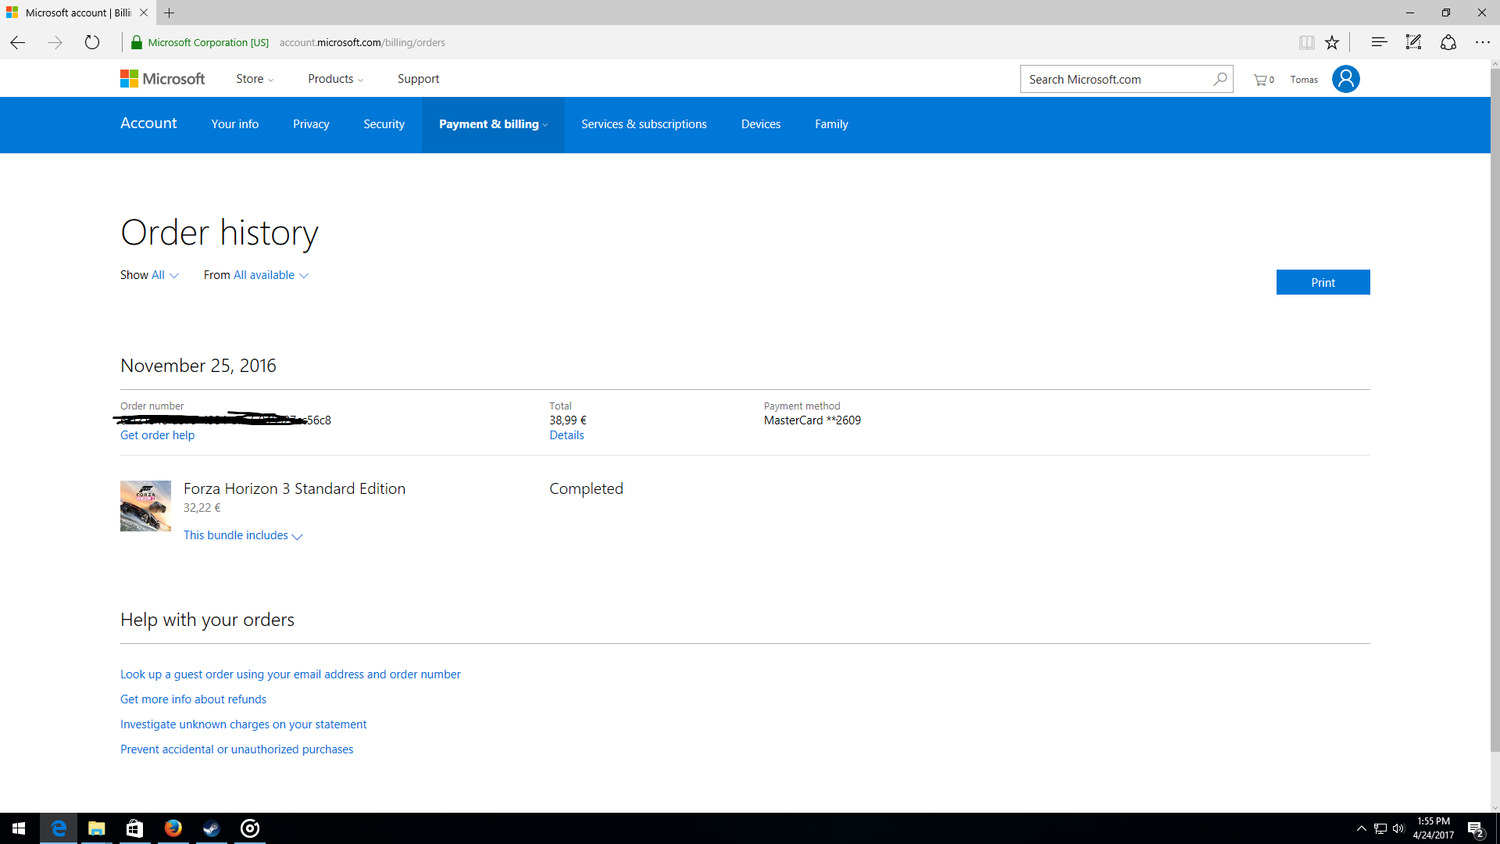Viewport: 1500px width, 844px height.
Task: Close the Microsoft account tab
Action: 144,13
